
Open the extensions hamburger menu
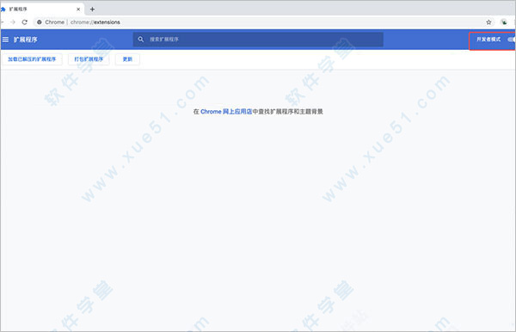coord(5,40)
